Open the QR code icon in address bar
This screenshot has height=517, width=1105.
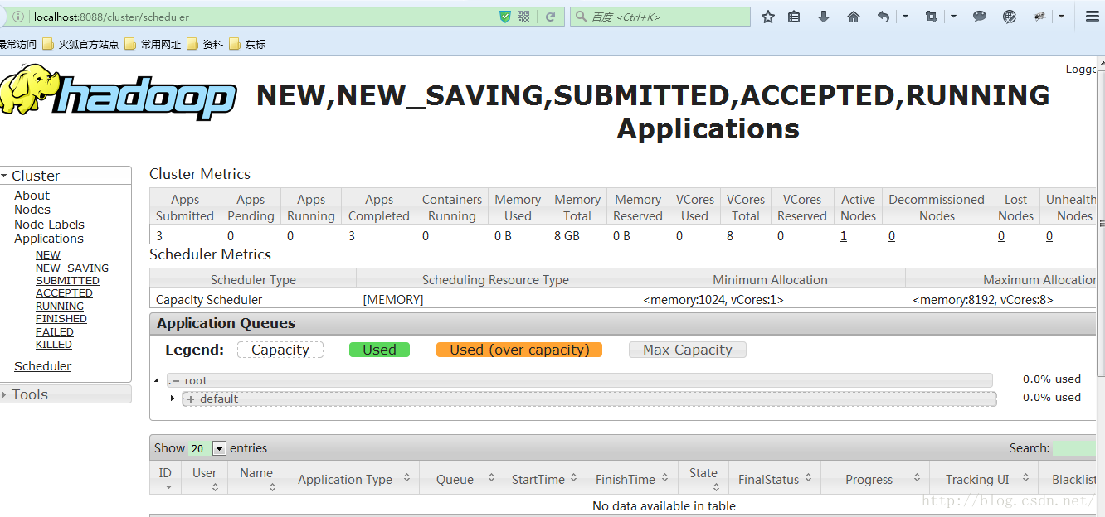click(x=523, y=17)
